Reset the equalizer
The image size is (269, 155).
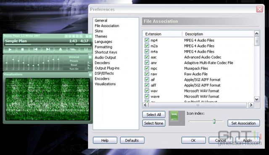(x=74, y=65)
